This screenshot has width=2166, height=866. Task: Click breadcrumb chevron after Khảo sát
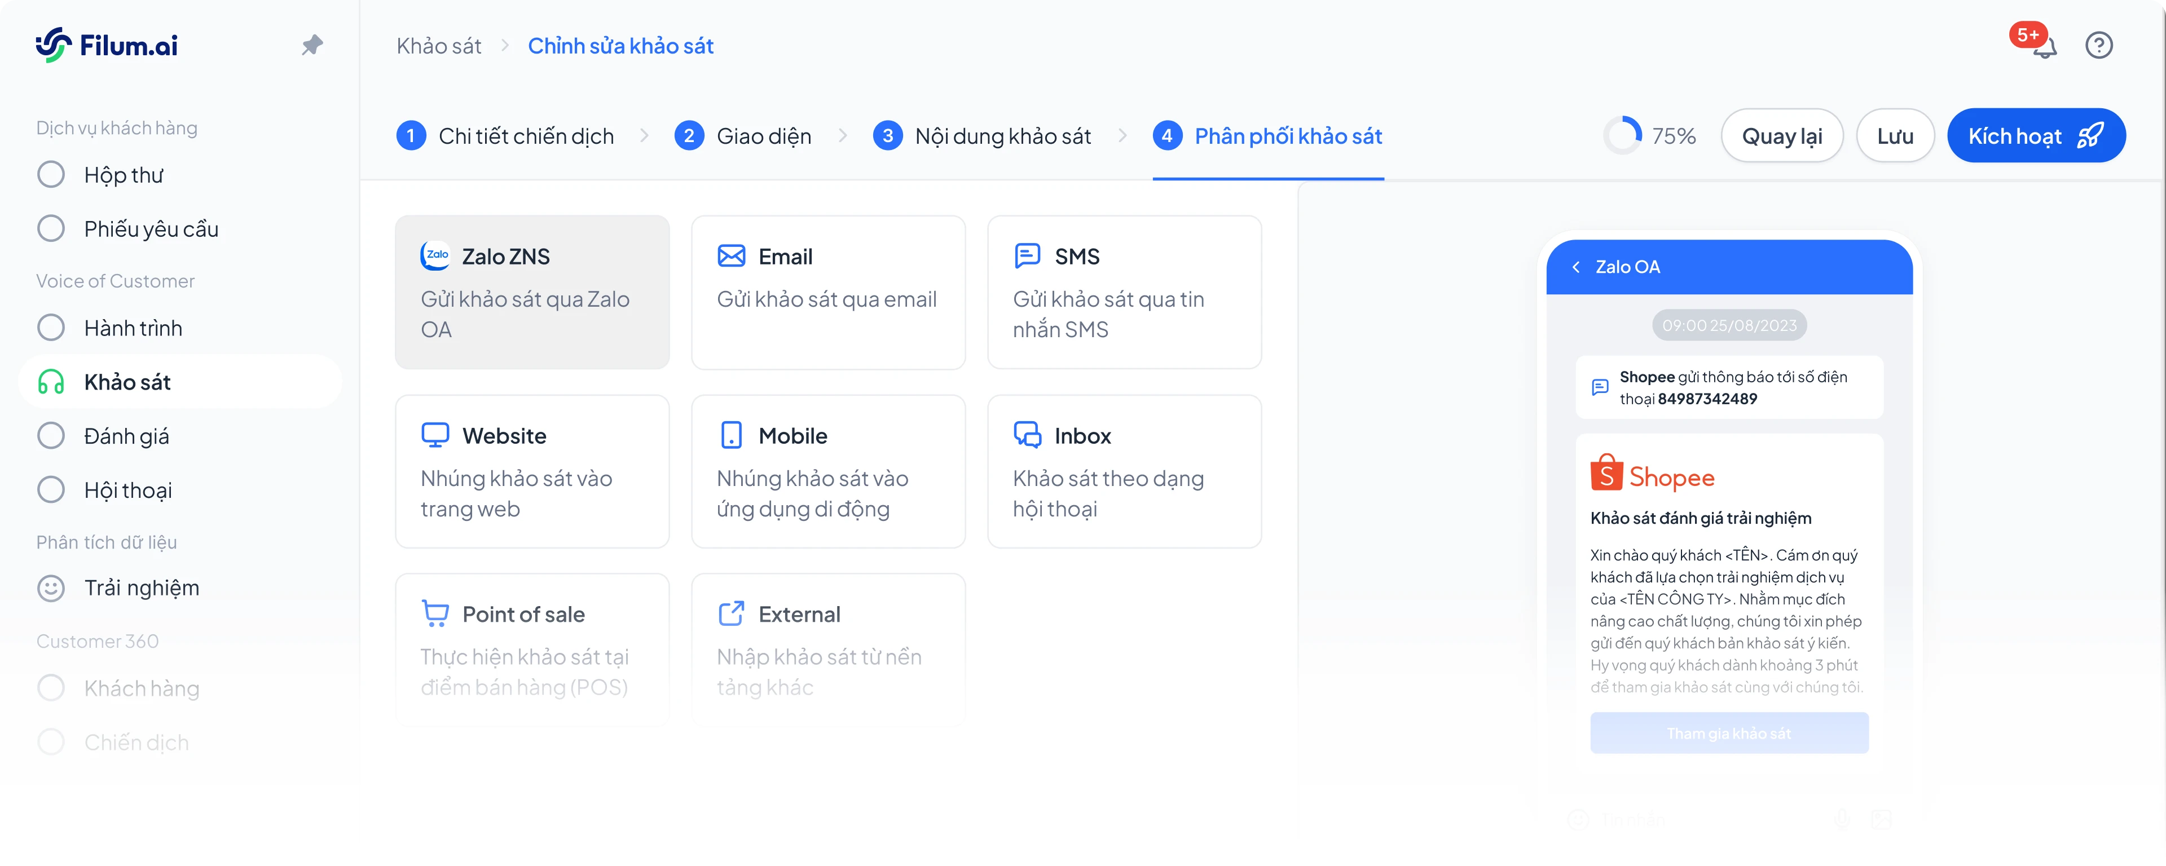click(x=504, y=46)
